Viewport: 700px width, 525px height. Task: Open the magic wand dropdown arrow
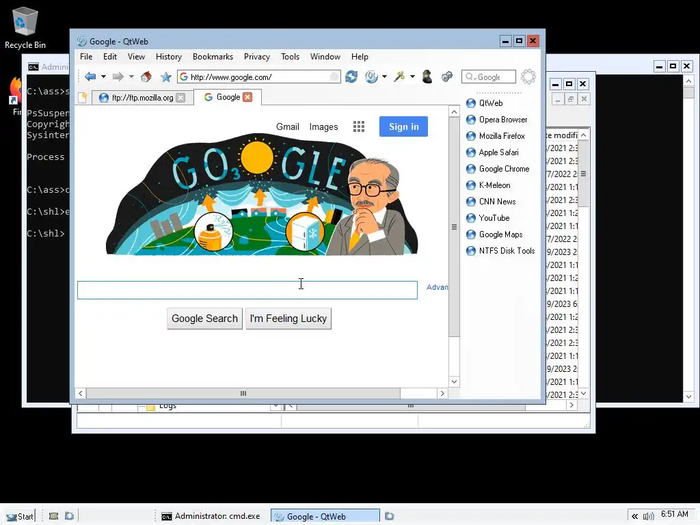click(412, 77)
